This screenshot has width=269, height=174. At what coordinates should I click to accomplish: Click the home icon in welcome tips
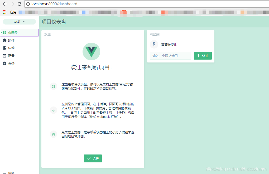[54, 134]
